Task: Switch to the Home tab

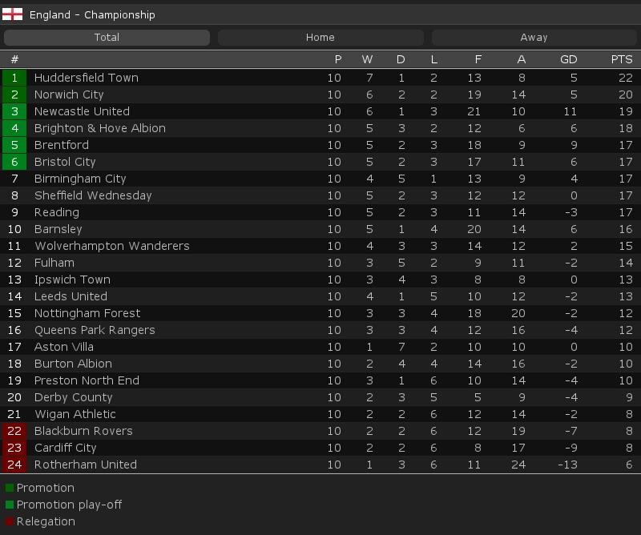Action: click(x=320, y=38)
